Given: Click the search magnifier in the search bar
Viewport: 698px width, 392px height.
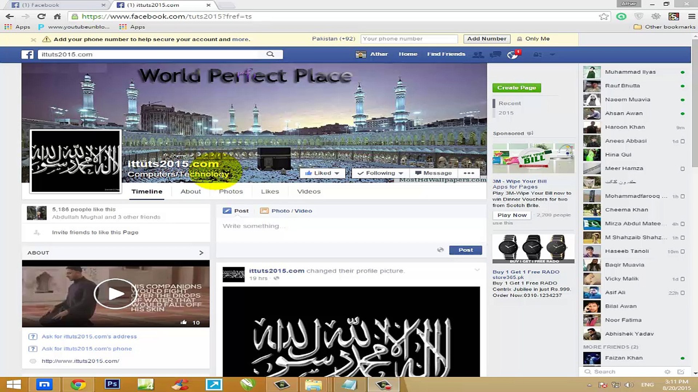Looking at the screenshot, I should (x=270, y=54).
